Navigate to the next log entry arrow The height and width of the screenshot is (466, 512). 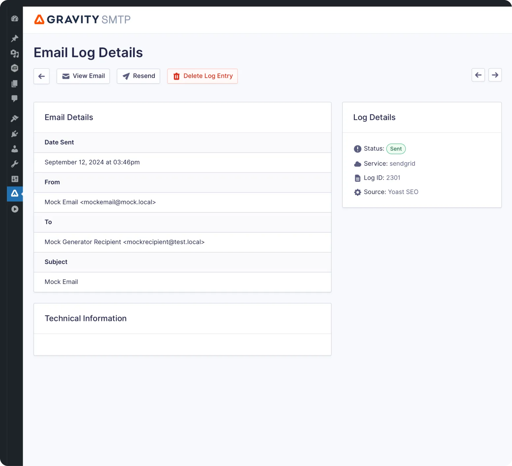(495, 75)
